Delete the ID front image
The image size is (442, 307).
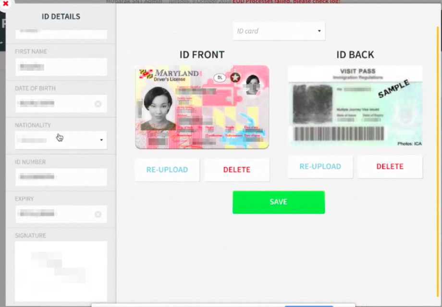[237, 170]
